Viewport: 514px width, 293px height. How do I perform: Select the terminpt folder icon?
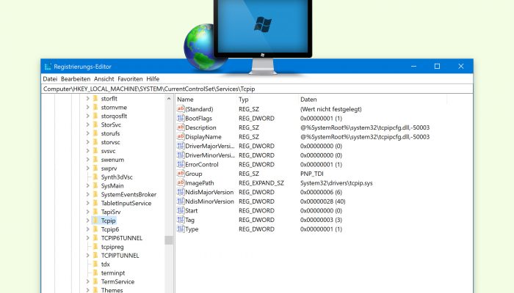point(95,272)
